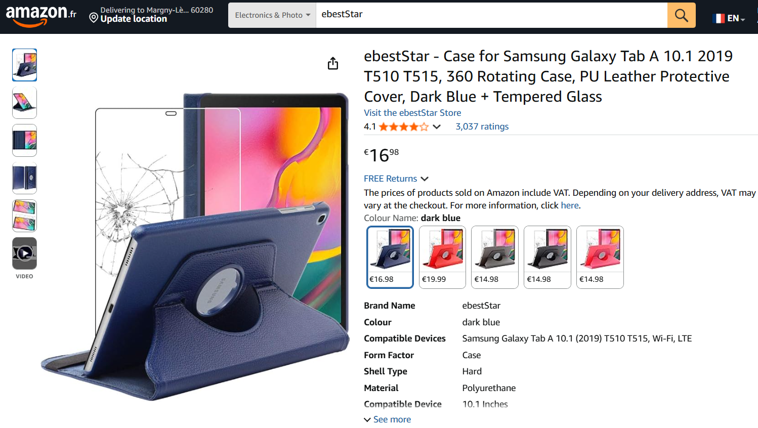Click the location pin next to Update location
This screenshot has height=428, width=758.
[x=93, y=18]
